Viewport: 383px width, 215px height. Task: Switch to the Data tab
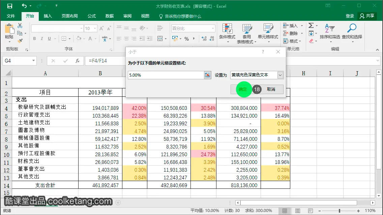[x=110, y=16]
